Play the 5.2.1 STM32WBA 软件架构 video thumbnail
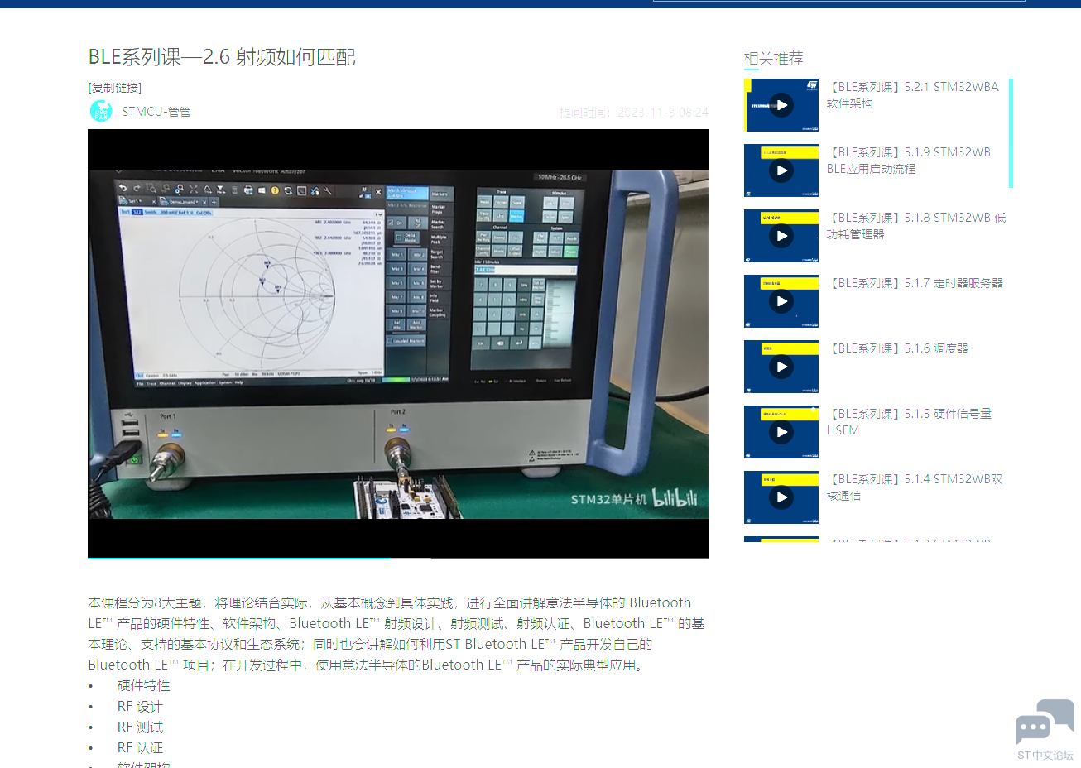The width and height of the screenshot is (1081, 768). 781,105
